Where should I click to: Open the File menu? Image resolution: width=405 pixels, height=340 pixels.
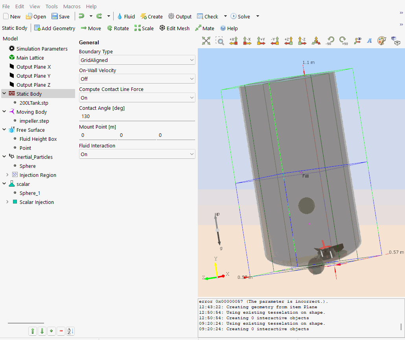click(6, 6)
